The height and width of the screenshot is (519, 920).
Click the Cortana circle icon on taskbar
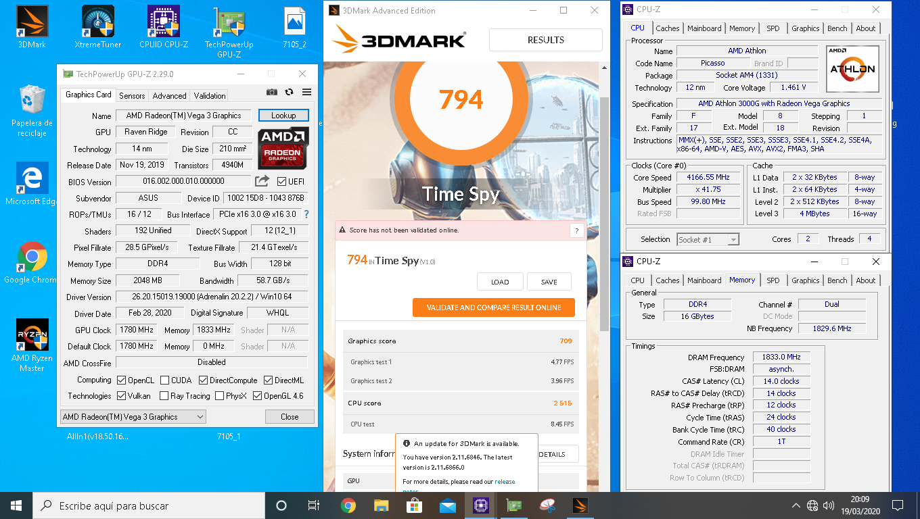[x=281, y=505]
